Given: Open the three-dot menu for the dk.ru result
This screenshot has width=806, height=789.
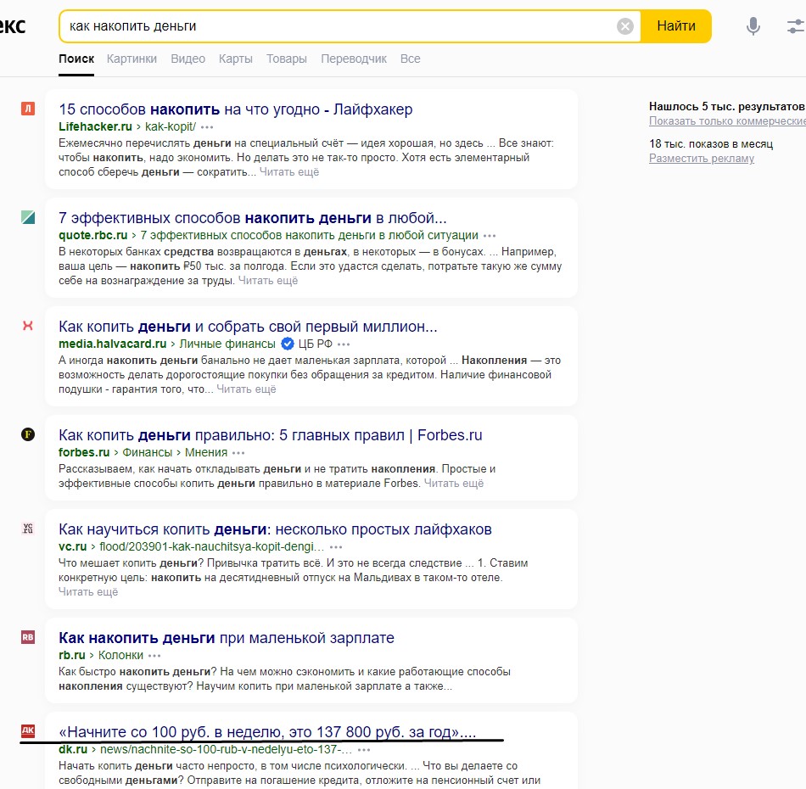Looking at the screenshot, I should pyautogui.click(x=364, y=750).
